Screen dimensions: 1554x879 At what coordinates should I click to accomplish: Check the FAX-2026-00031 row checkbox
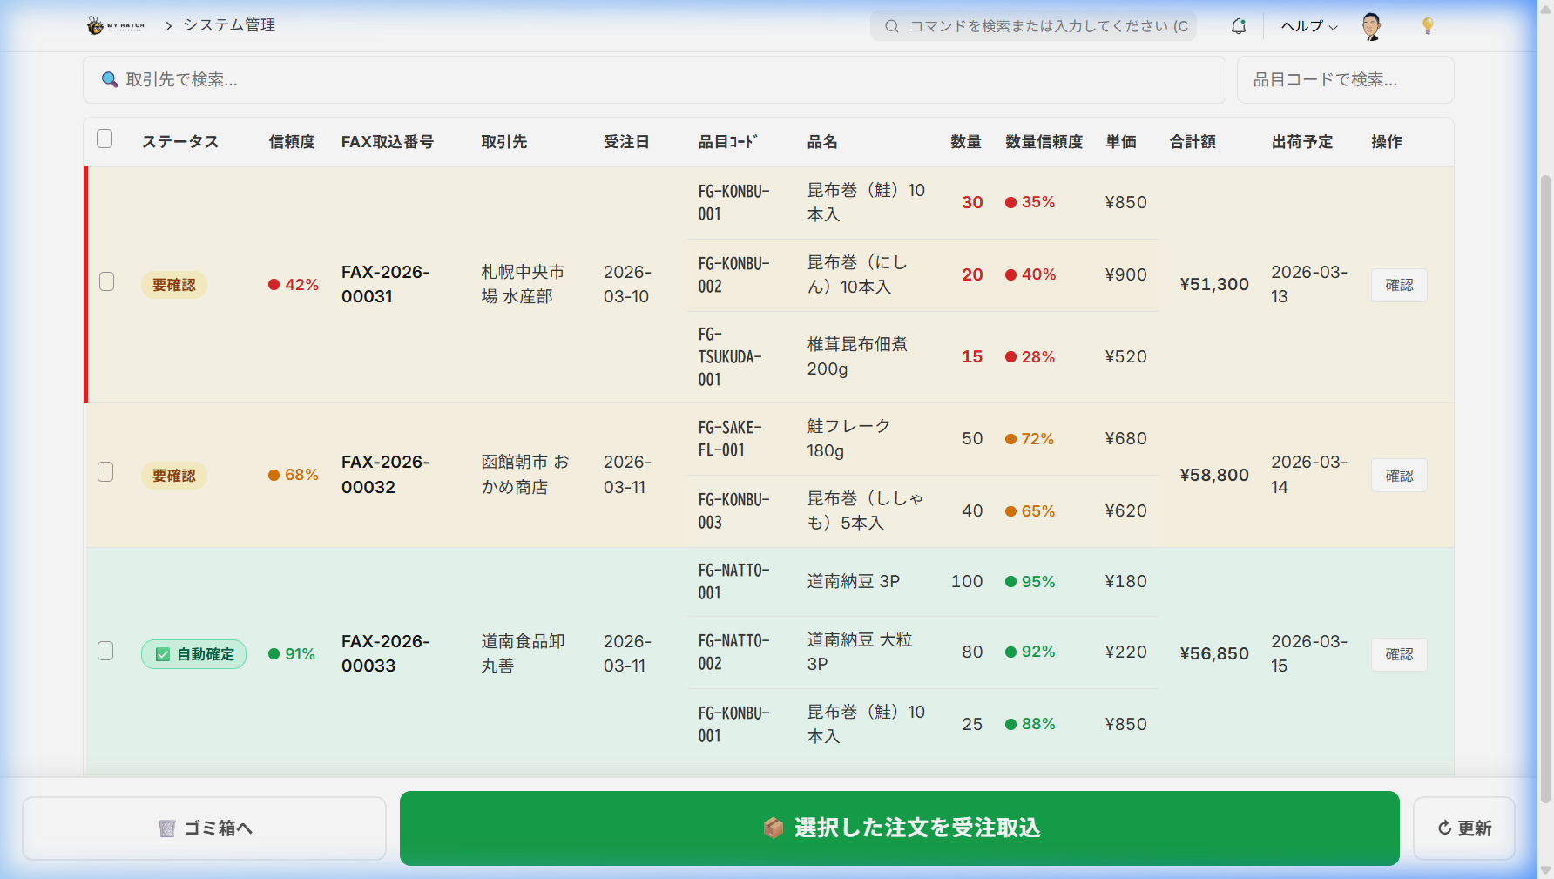(x=106, y=281)
